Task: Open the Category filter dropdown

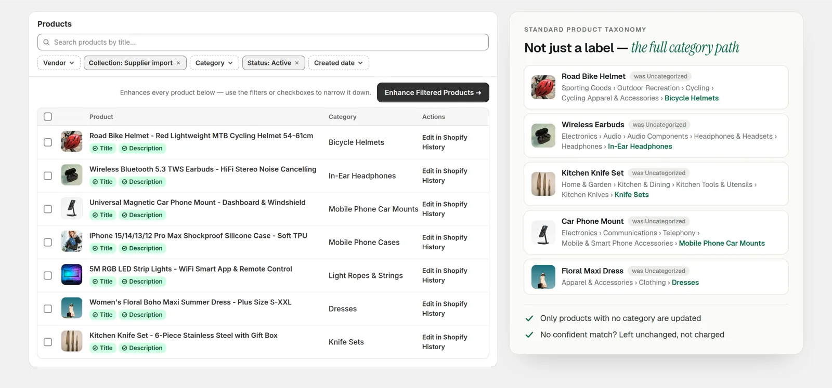Action: (214, 63)
